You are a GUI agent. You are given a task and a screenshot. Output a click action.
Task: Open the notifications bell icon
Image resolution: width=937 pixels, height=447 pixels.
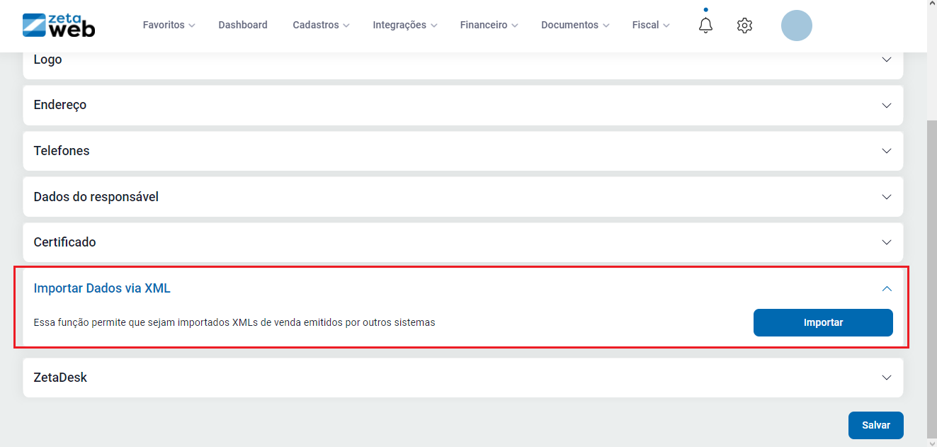(705, 26)
